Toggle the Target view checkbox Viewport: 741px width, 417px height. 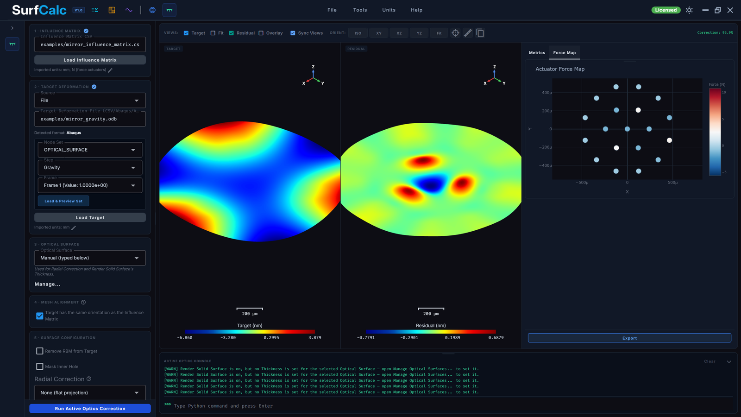click(x=186, y=33)
